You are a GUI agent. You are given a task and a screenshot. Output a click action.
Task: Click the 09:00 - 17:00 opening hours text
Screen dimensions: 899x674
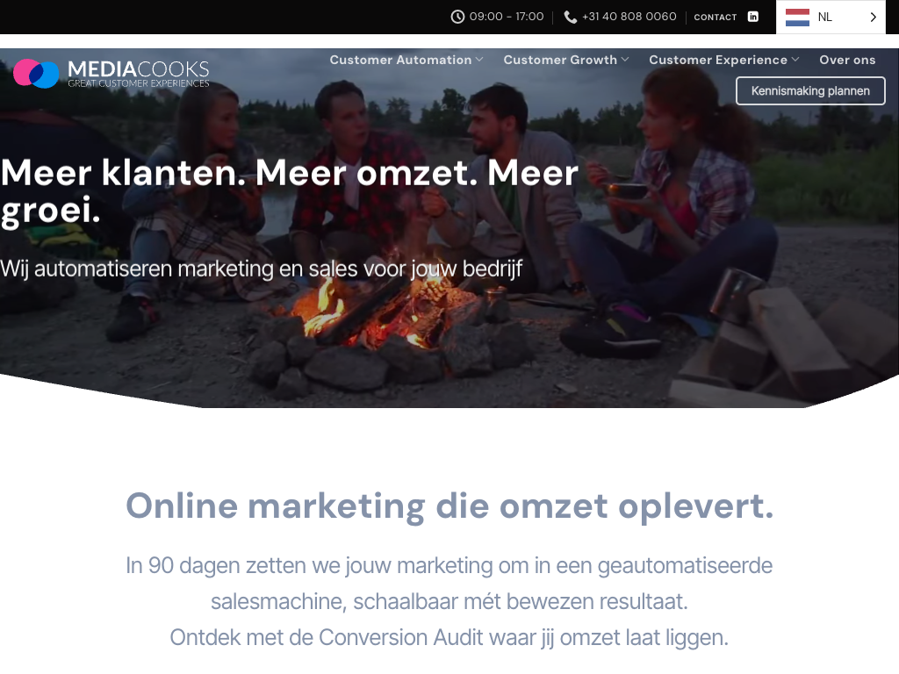[x=507, y=17]
